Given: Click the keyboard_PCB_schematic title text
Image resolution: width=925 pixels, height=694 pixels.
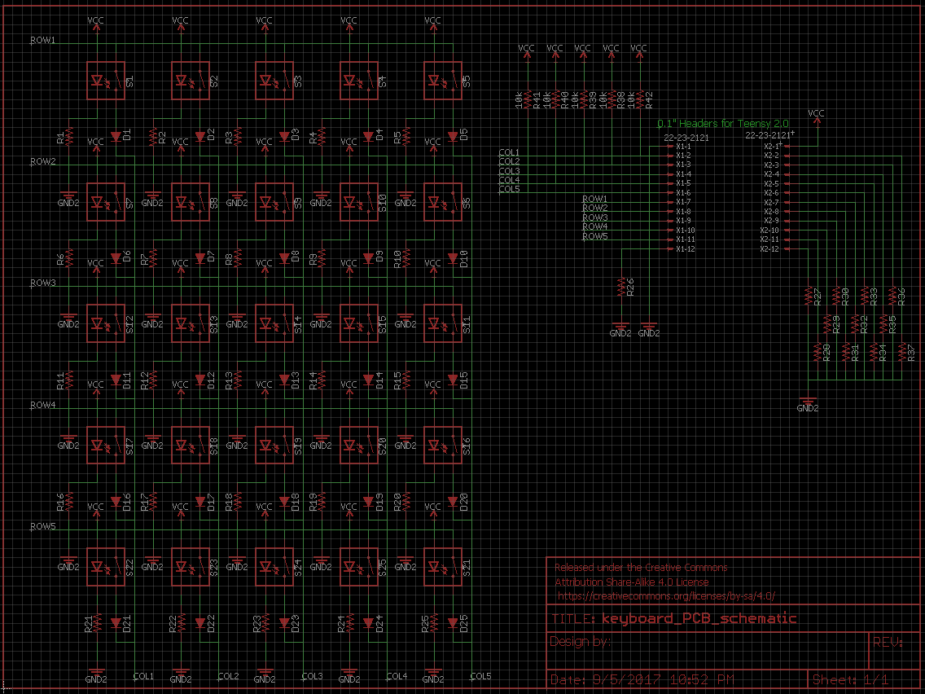Looking at the screenshot, I should 699,619.
